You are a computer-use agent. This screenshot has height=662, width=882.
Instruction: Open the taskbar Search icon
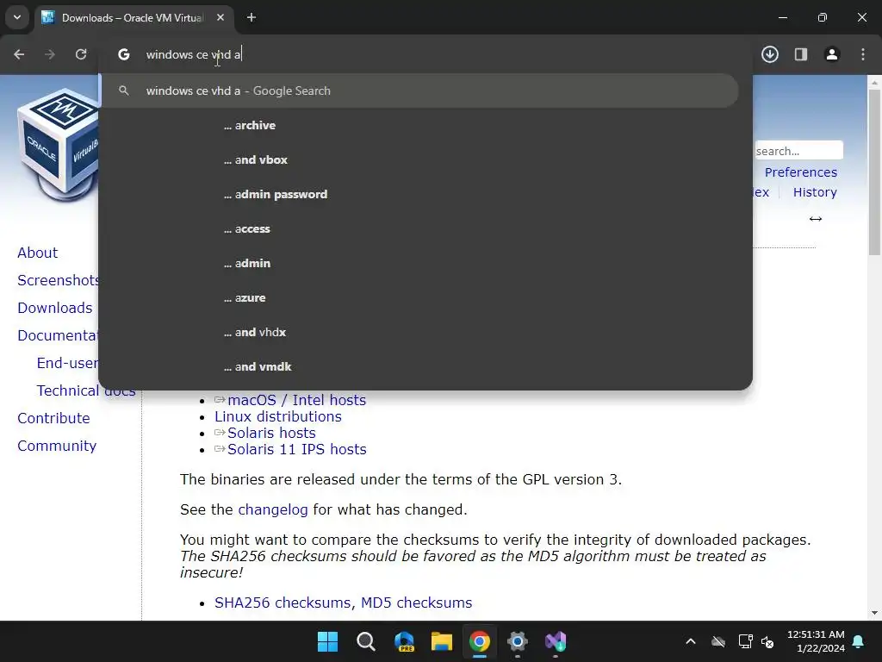pyautogui.click(x=365, y=641)
